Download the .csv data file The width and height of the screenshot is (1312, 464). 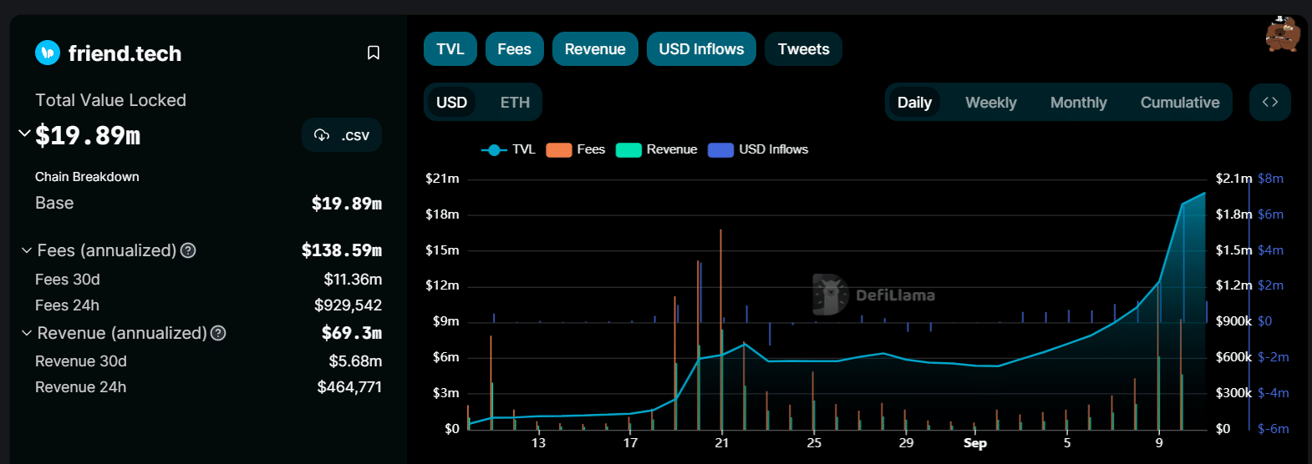click(x=342, y=135)
